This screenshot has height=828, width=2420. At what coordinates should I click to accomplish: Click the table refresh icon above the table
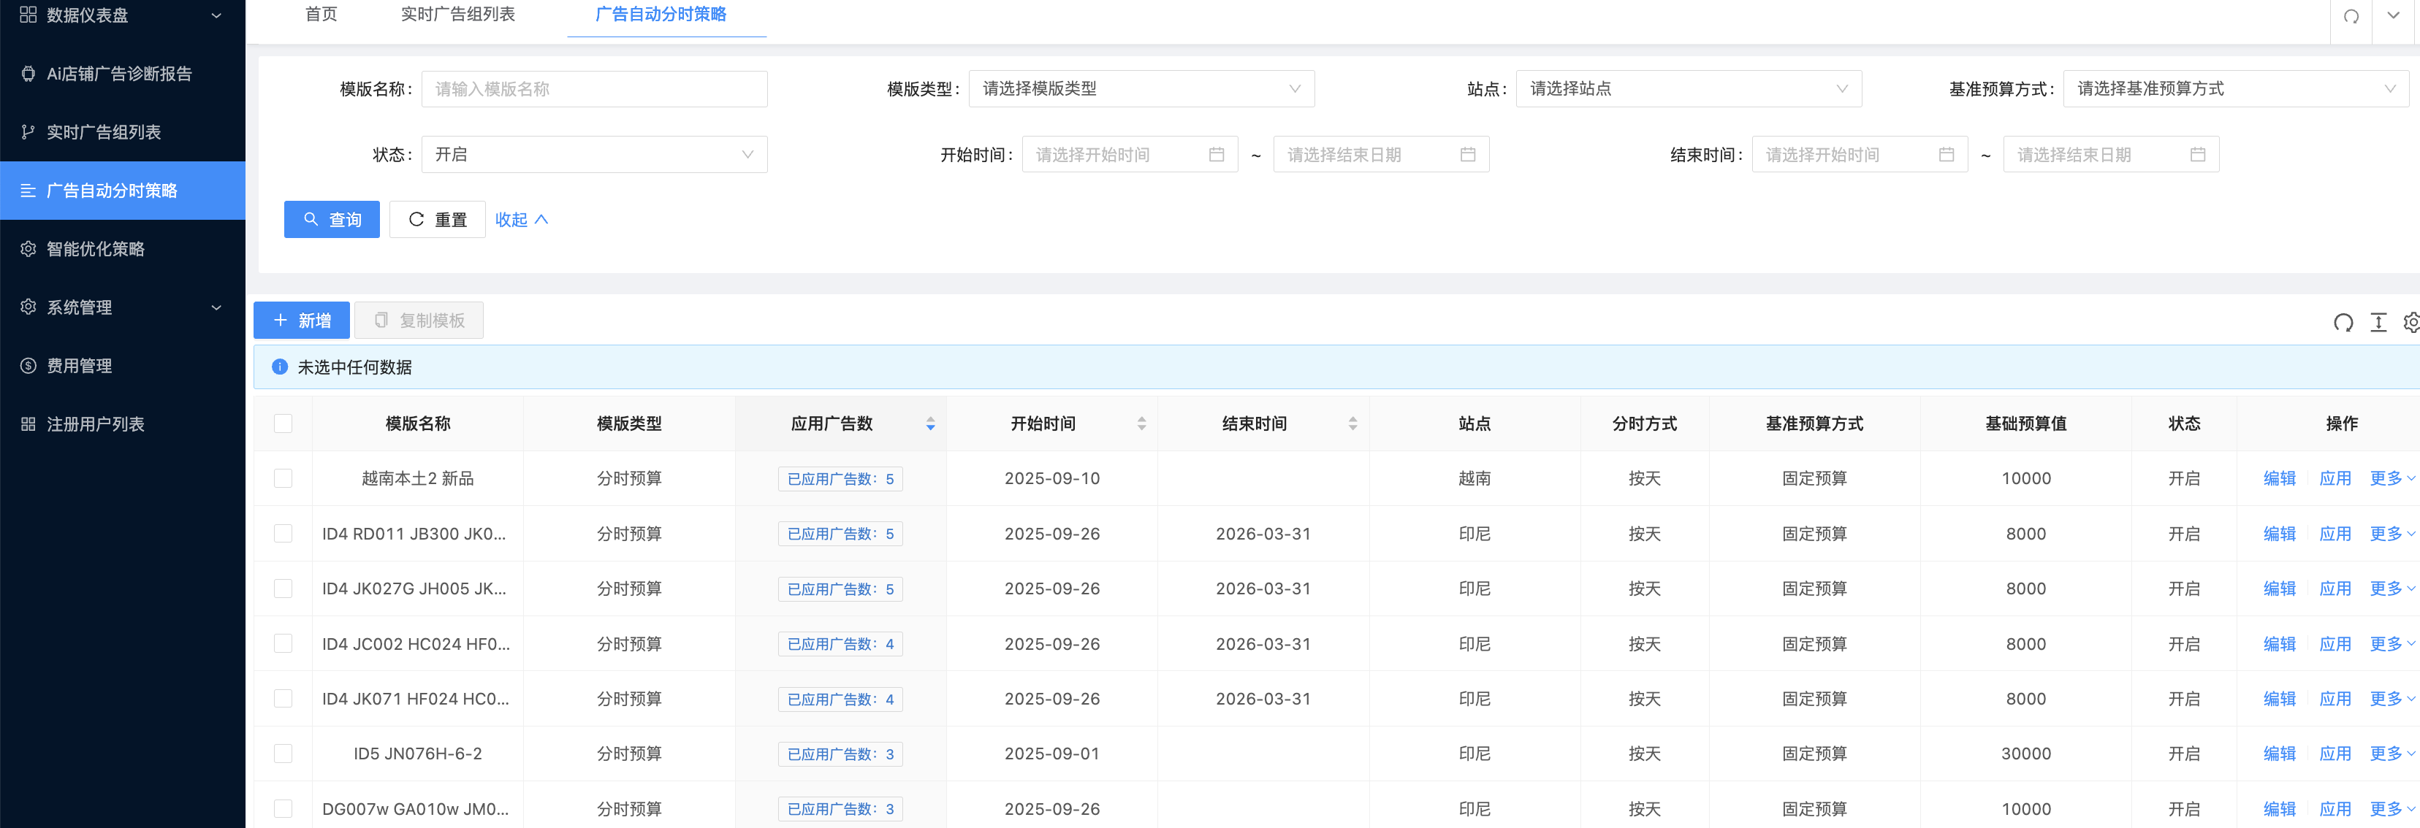pyautogui.click(x=2343, y=323)
